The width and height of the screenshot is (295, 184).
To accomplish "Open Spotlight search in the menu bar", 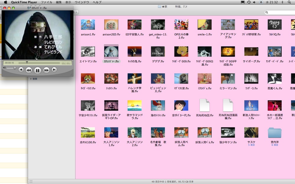I will click(x=289, y=2).
